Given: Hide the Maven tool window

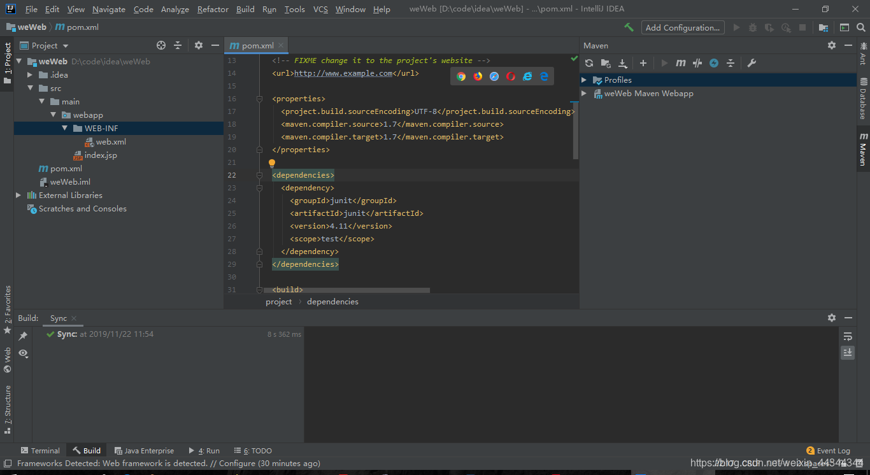Looking at the screenshot, I should click(x=848, y=45).
